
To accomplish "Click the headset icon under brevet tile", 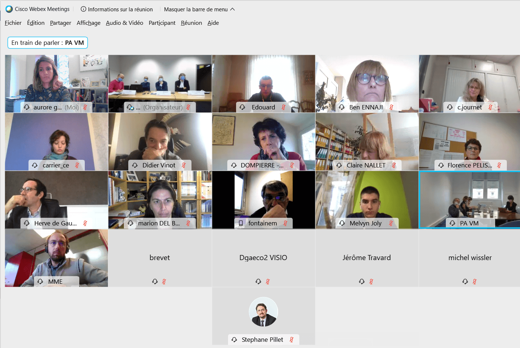I will pyautogui.click(x=155, y=281).
